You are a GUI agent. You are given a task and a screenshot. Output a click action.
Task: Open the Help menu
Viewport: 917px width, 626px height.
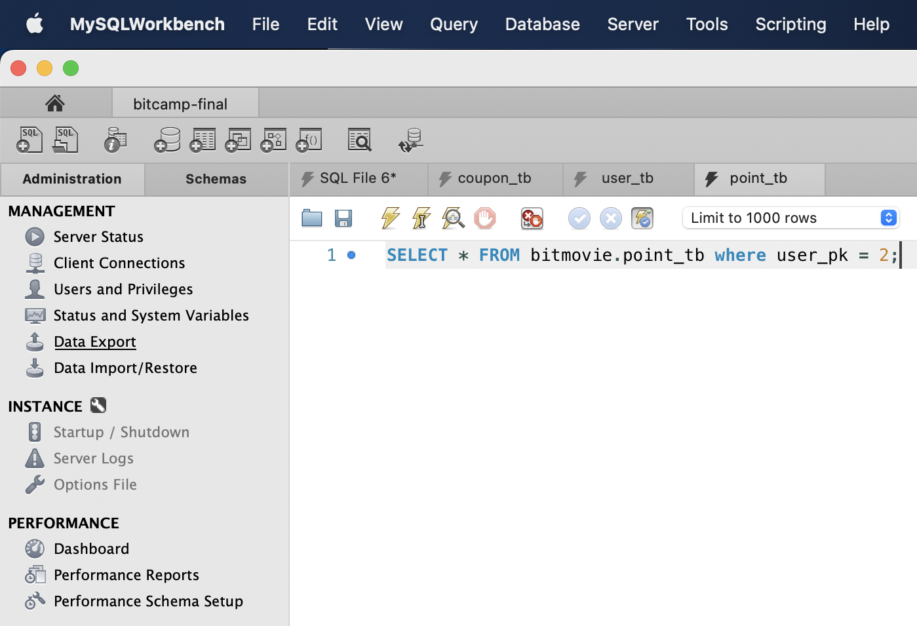coord(871,24)
